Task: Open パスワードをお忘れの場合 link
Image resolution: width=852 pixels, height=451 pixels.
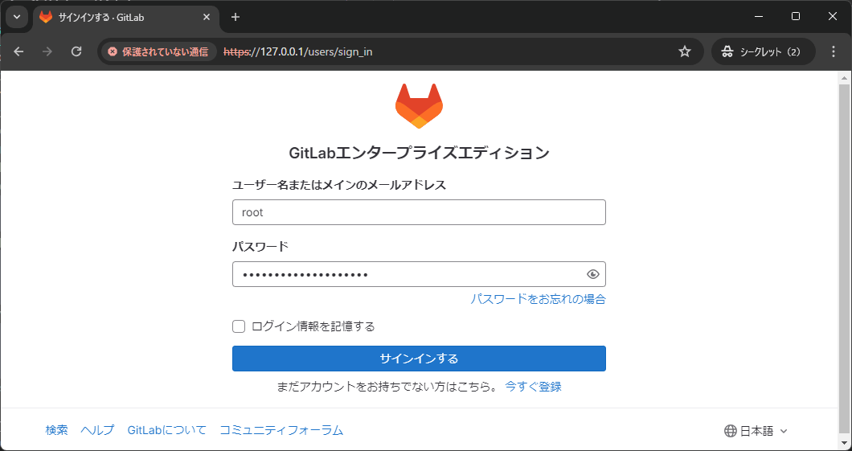Action: pyautogui.click(x=538, y=299)
